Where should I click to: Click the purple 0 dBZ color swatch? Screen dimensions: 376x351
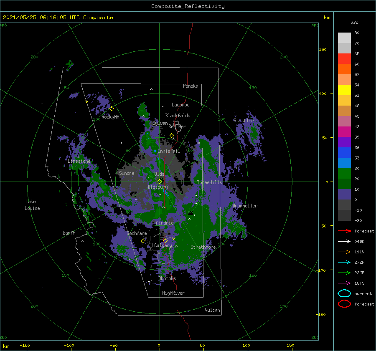coord(344,194)
